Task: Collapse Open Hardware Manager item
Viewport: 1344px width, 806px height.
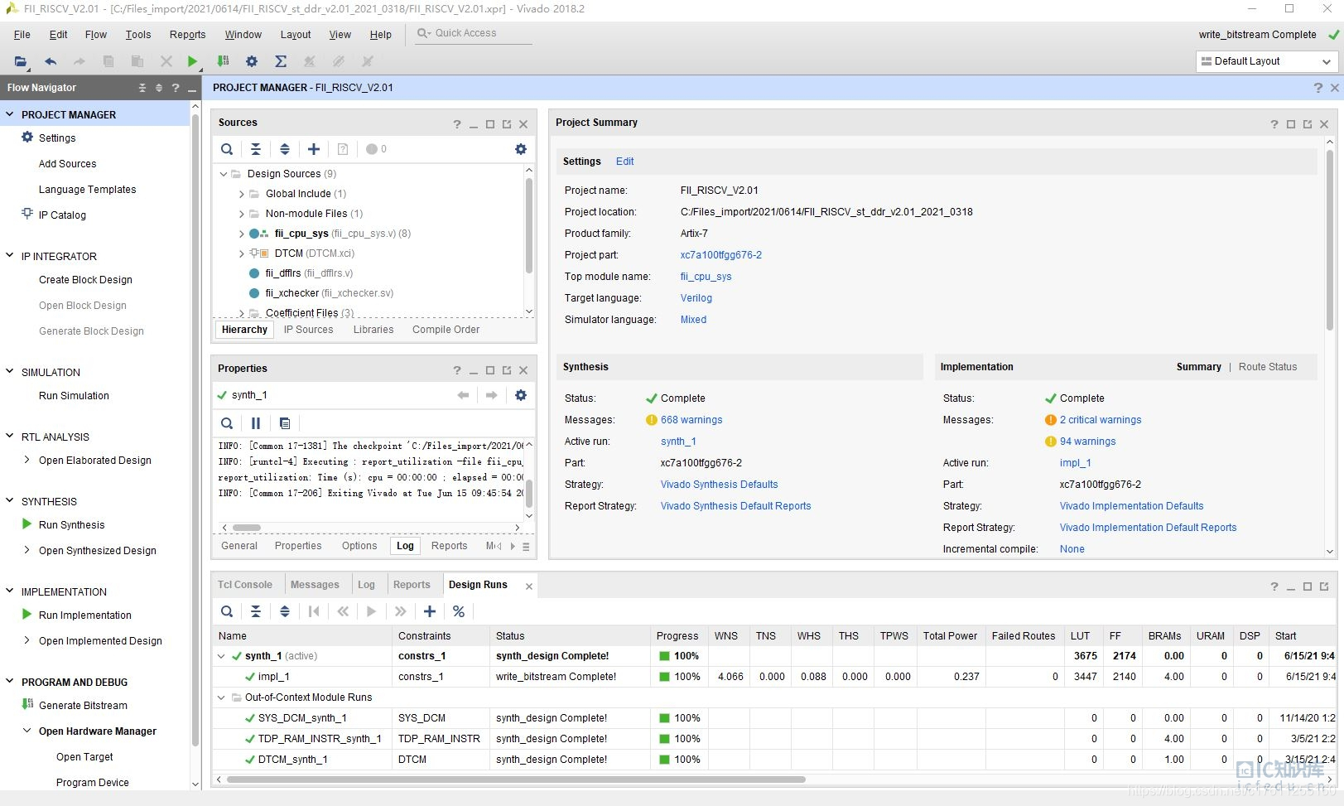Action: 27,731
